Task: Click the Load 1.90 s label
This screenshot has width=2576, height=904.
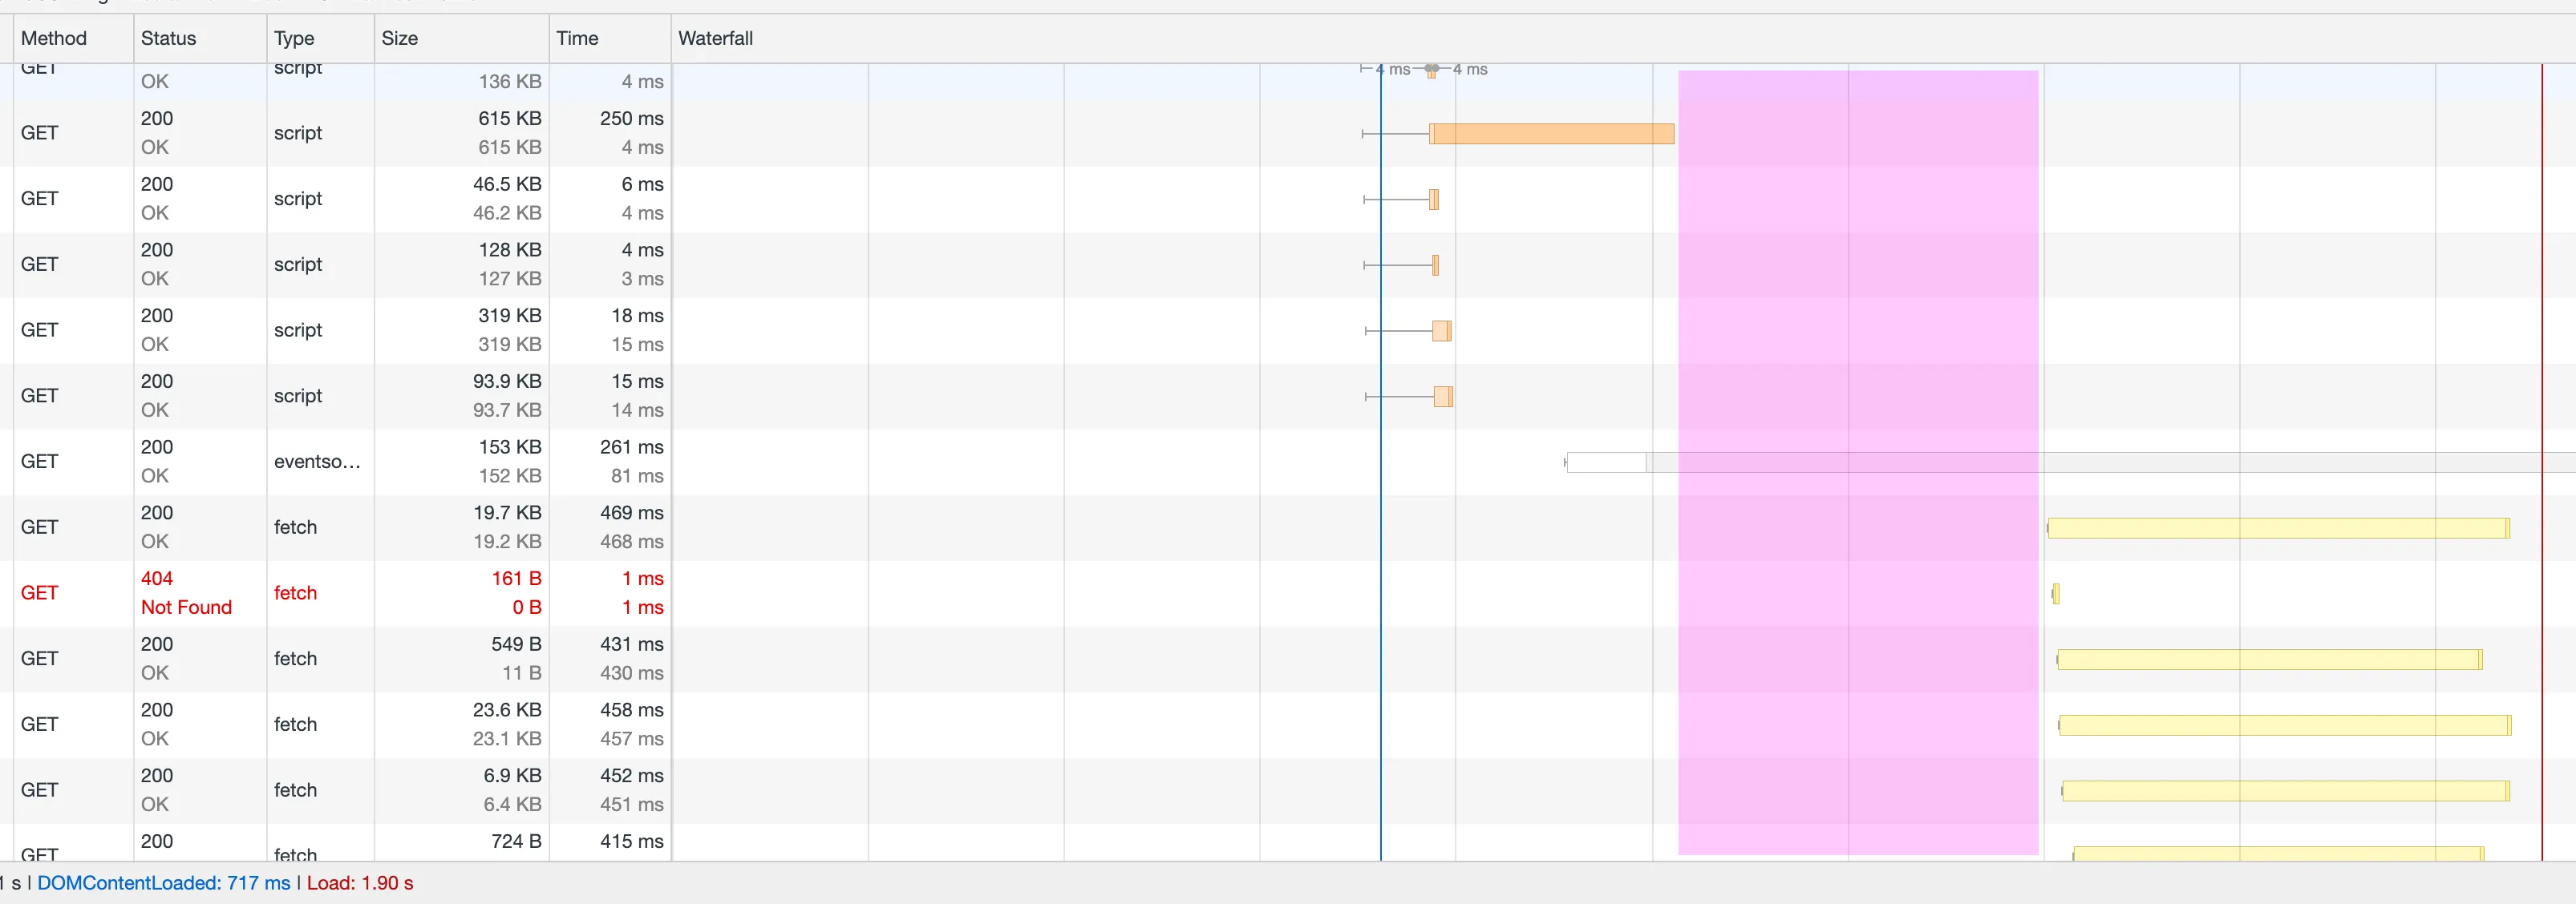Action: point(360,884)
